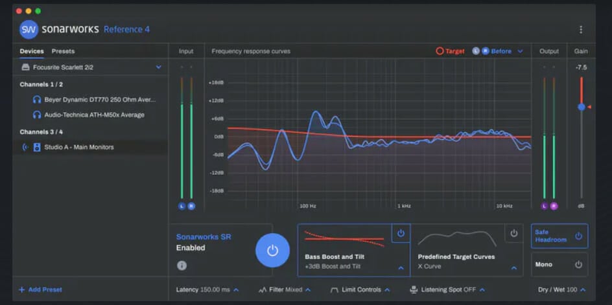
Task: Click the Sonarworks SR label
Action: coord(204,237)
